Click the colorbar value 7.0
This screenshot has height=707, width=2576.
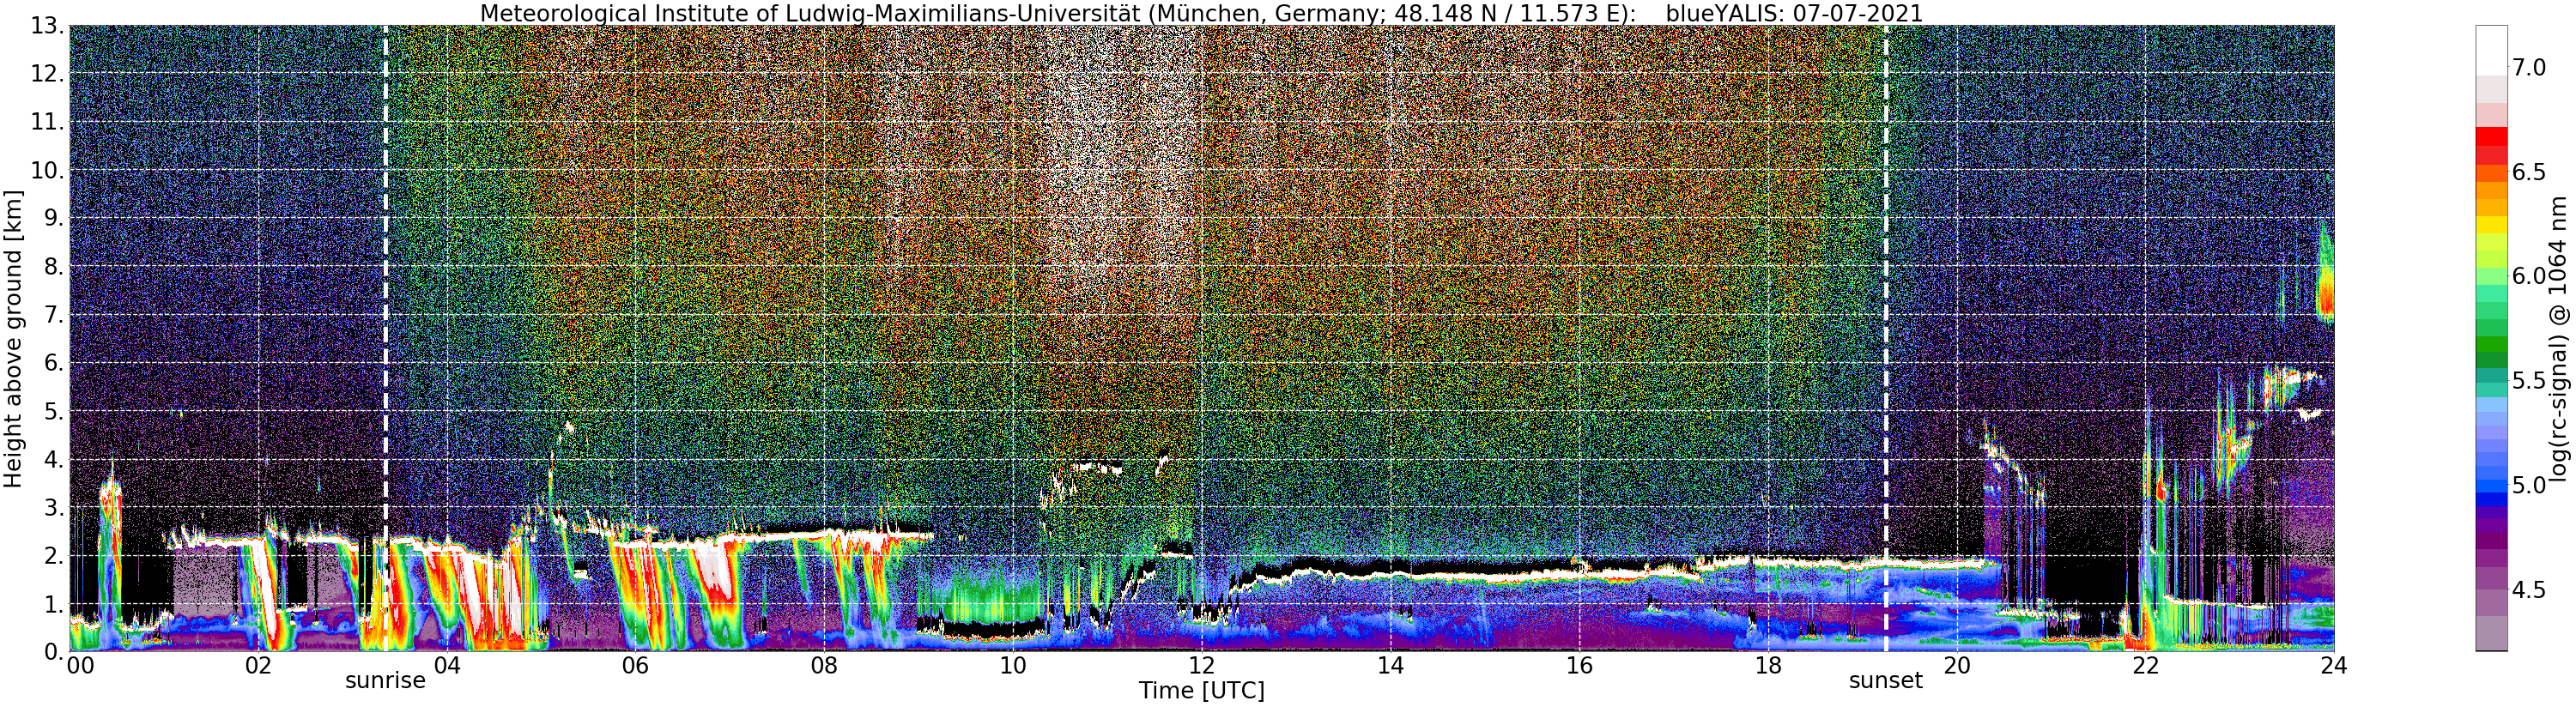(x=2529, y=68)
